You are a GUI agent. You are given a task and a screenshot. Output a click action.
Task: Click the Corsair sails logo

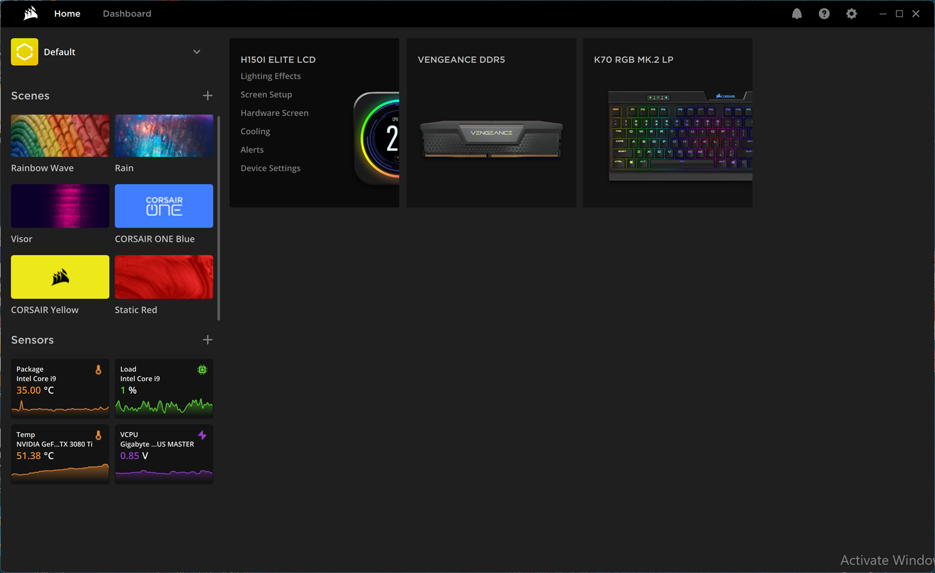coord(30,13)
